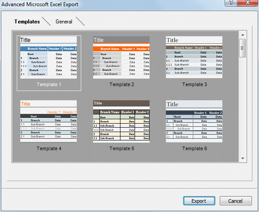Click the 'Template 6' caption
This screenshot has width=259, height=212.
click(195, 148)
